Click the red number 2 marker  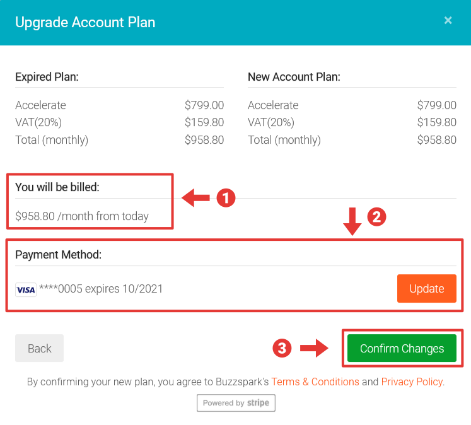pyautogui.click(x=376, y=218)
